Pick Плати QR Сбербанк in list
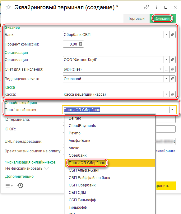Screen dimensions: 181x214 (x=110, y=163)
